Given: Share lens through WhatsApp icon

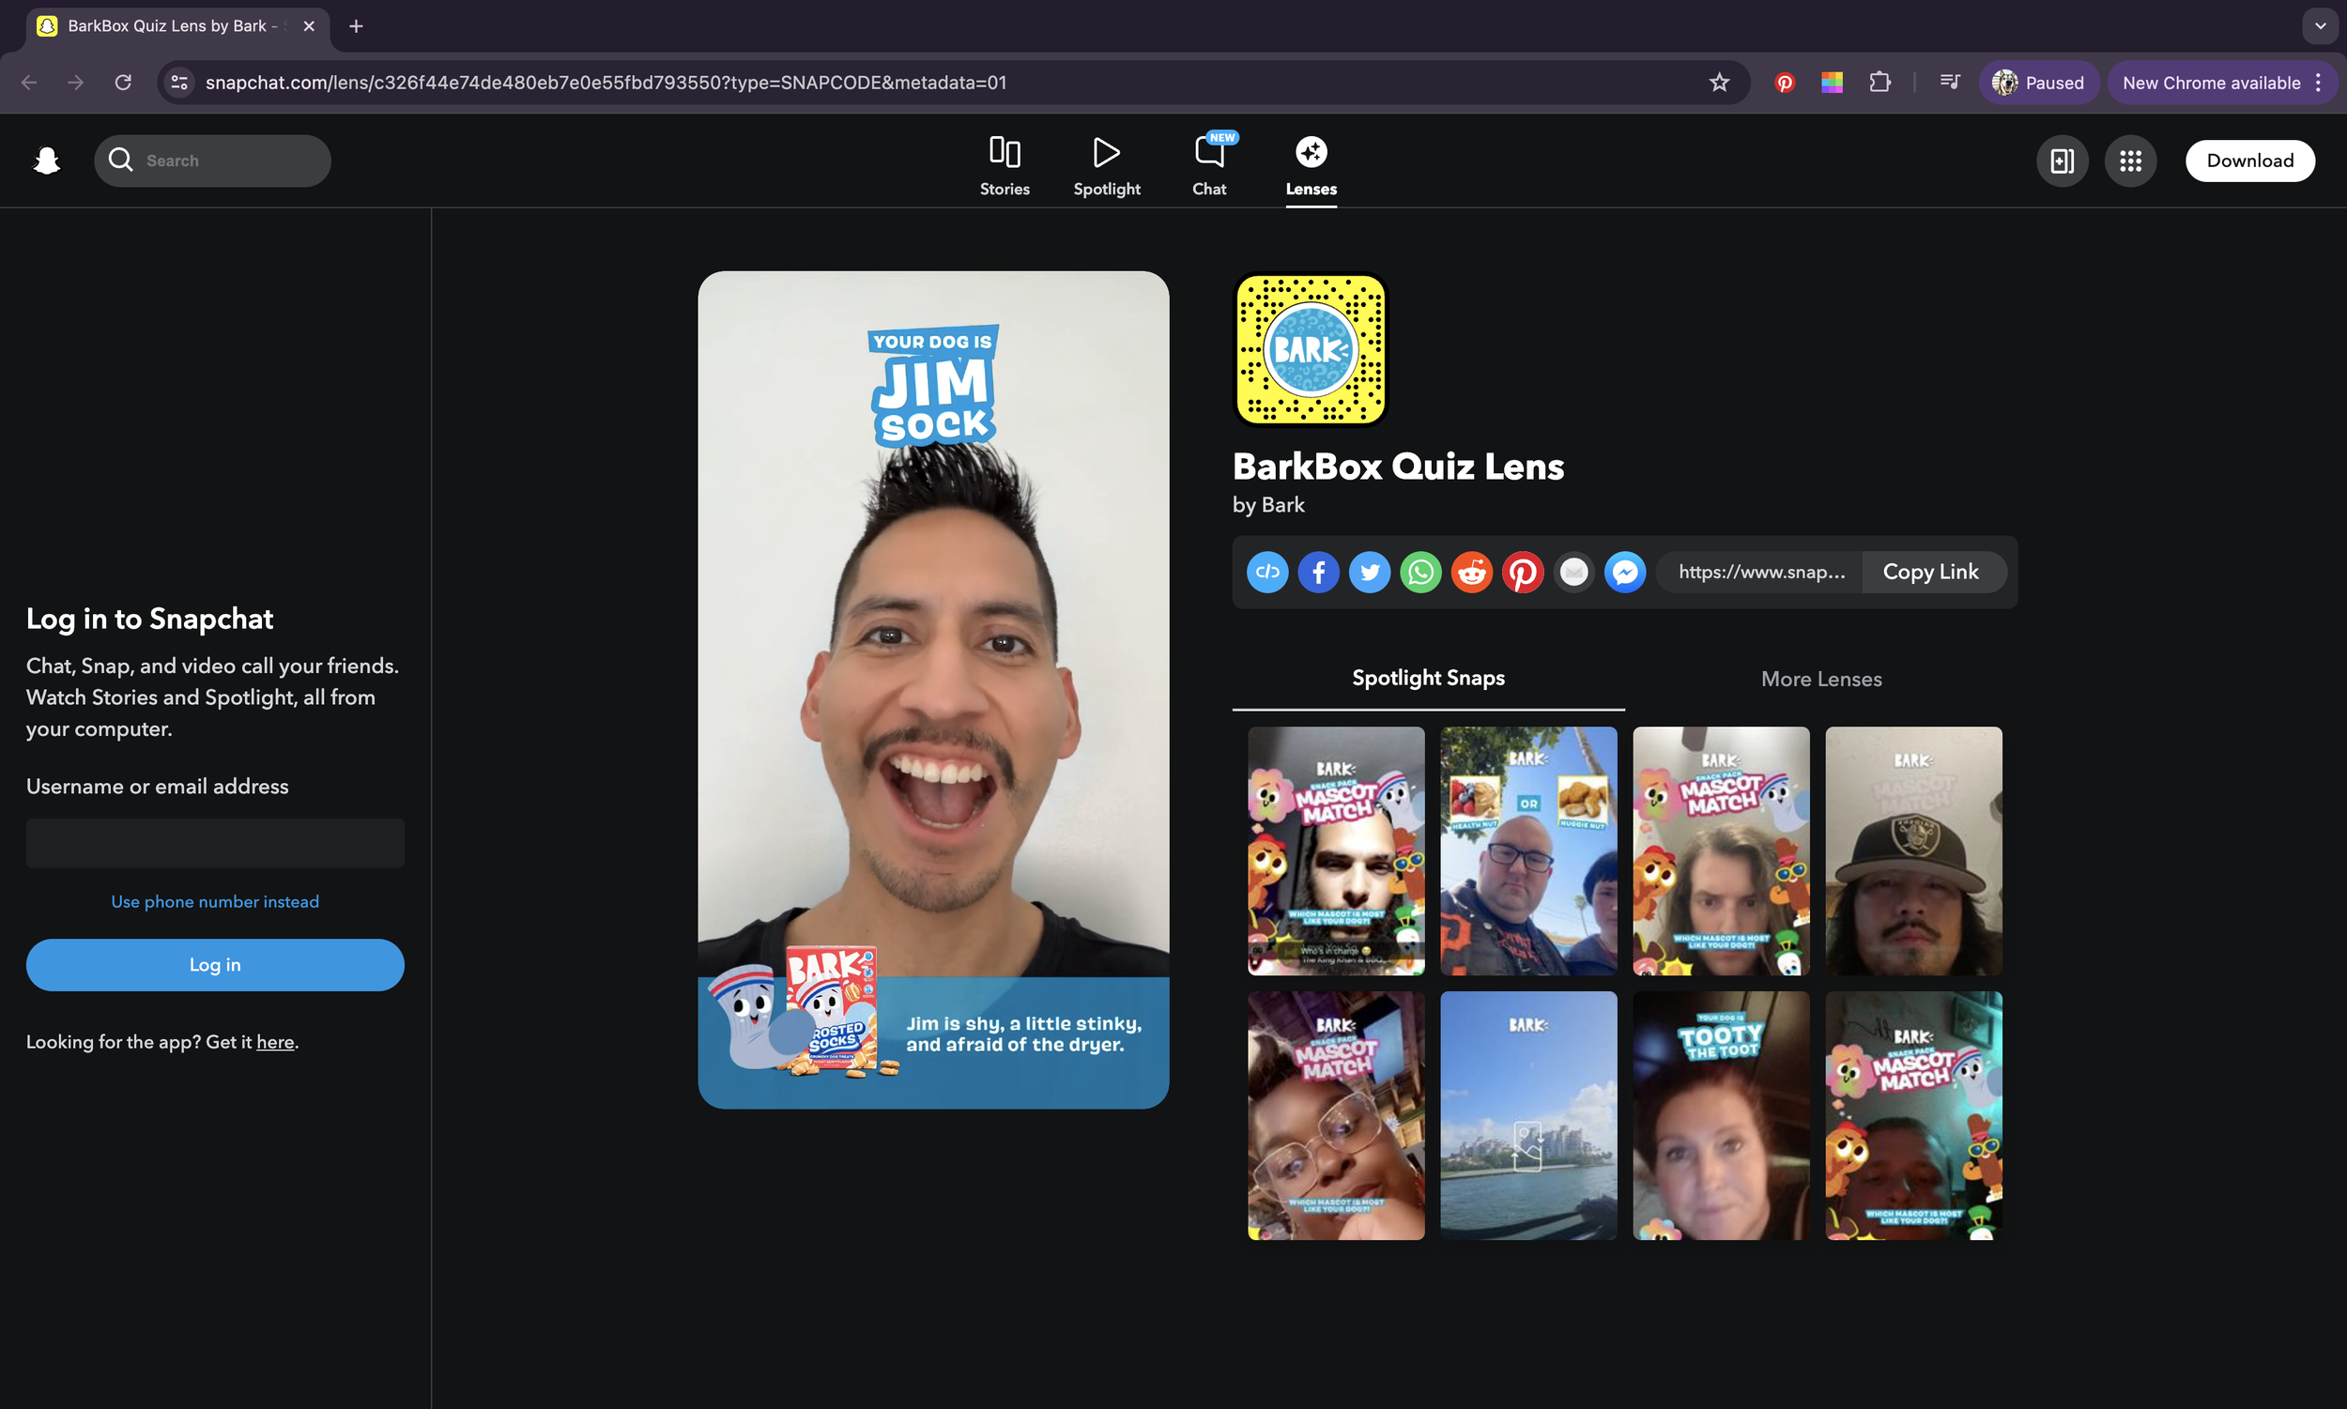Looking at the screenshot, I should (x=1420, y=573).
